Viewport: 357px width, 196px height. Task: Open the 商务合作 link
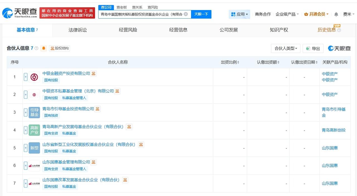[263, 14]
